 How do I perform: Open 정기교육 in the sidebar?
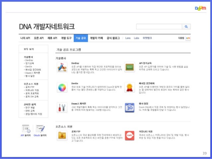(30, 63)
